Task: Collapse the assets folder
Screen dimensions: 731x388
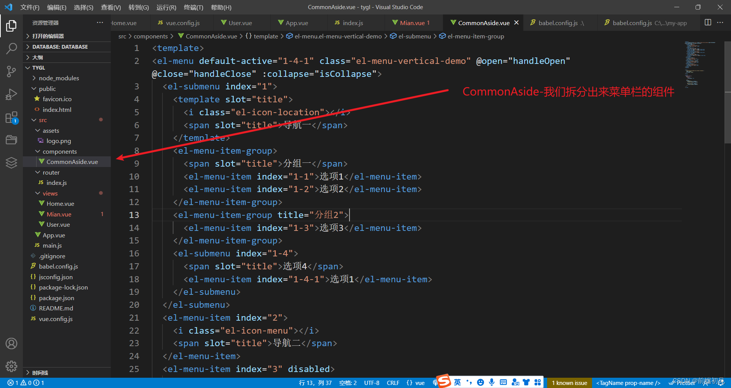Action: (x=67, y=130)
